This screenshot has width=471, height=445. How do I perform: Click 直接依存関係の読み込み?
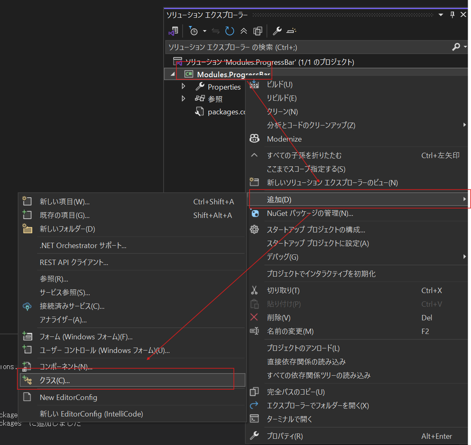(x=357, y=362)
